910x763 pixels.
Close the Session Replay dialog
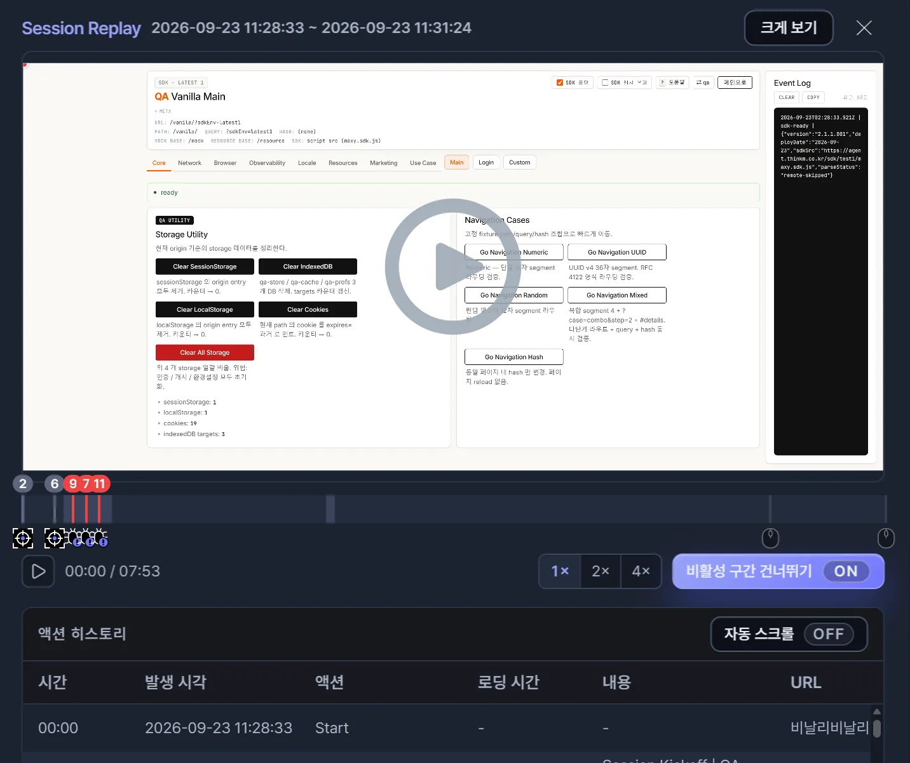click(864, 28)
